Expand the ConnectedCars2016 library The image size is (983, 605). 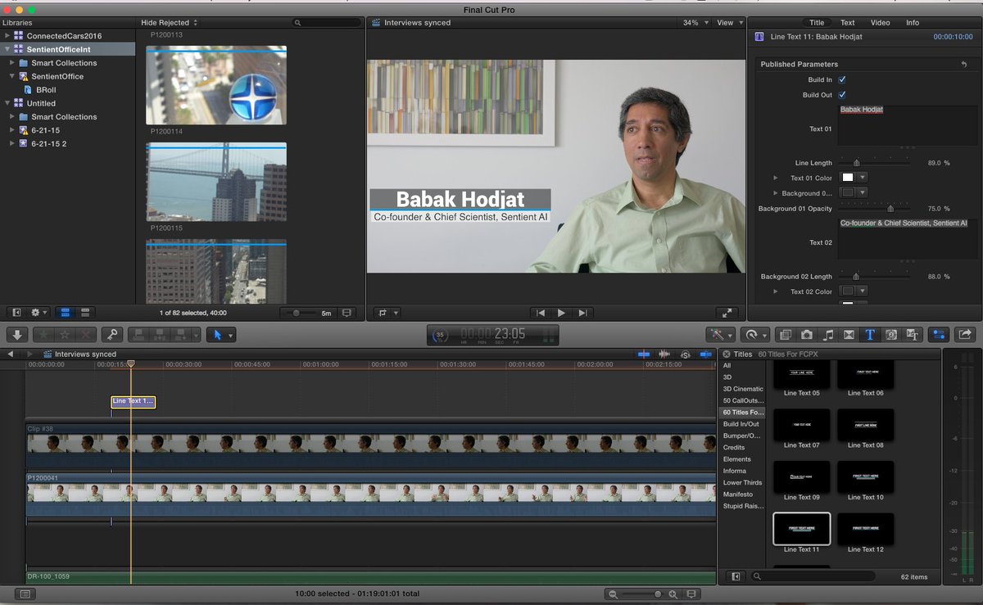pyautogui.click(x=8, y=36)
